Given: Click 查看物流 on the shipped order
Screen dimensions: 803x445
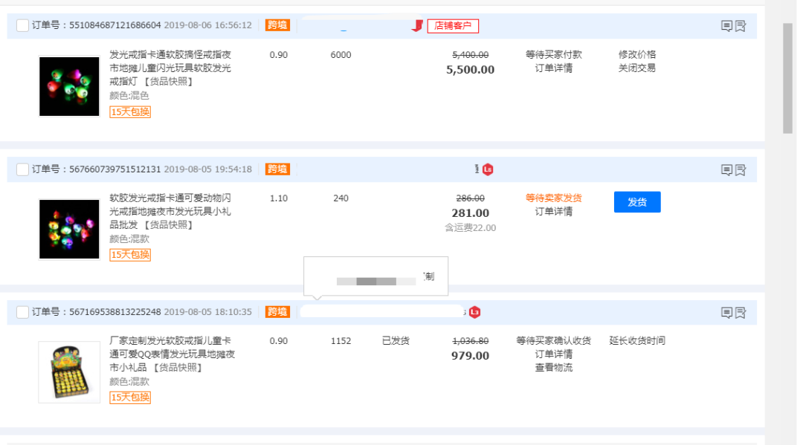Looking at the screenshot, I should point(553,368).
